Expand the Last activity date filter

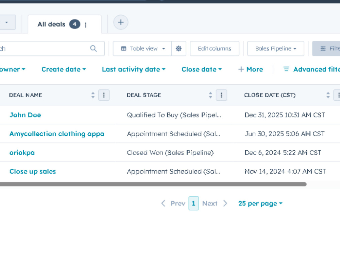(x=134, y=69)
